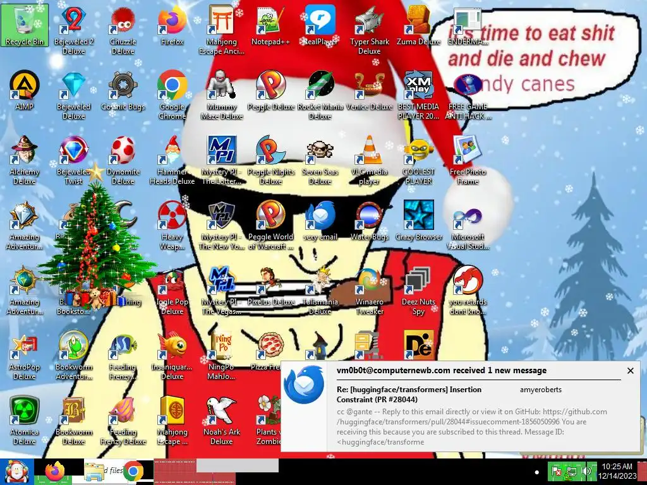Launch VLC media player shortcut
647x485 pixels.
pos(369,161)
